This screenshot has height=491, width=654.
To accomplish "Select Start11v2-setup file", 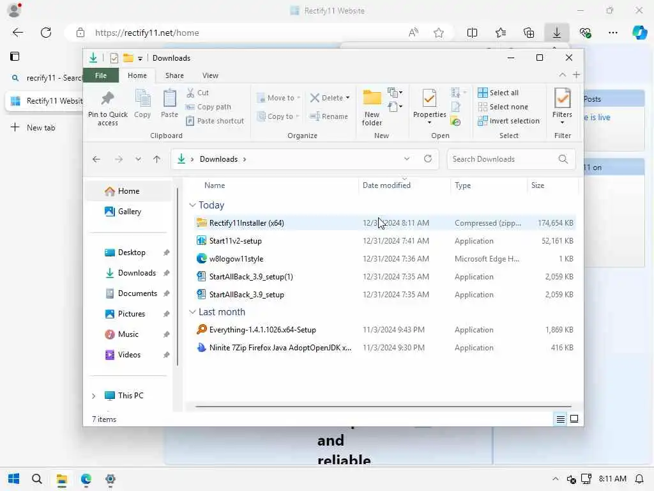I will click(385, 241).
